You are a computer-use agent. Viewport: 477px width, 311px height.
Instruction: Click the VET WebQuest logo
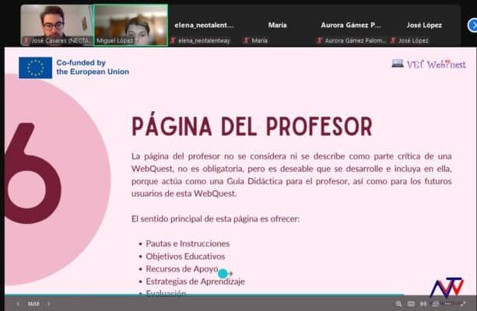429,64
